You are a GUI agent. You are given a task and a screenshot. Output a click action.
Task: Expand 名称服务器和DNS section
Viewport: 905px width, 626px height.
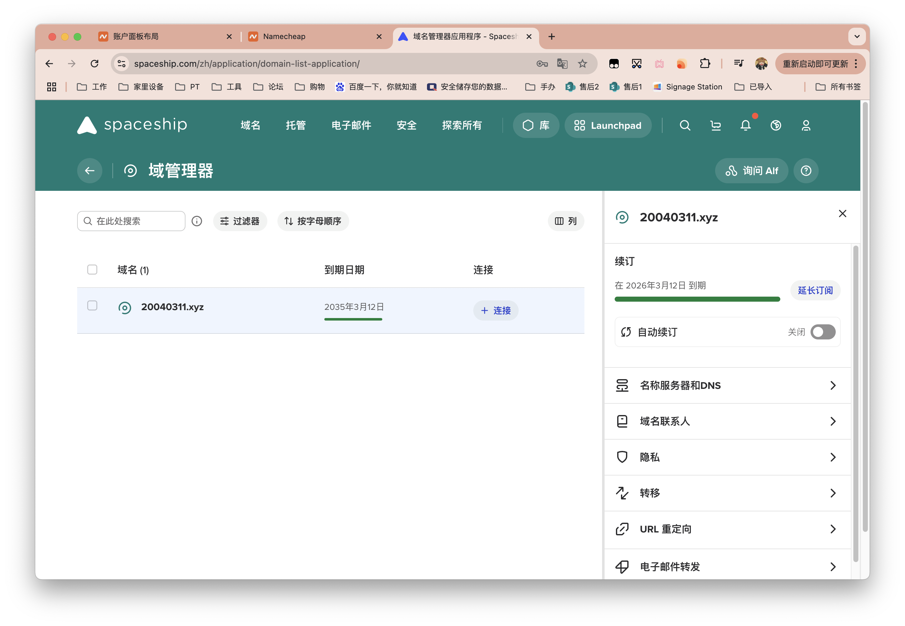click(x=727, y=385)
